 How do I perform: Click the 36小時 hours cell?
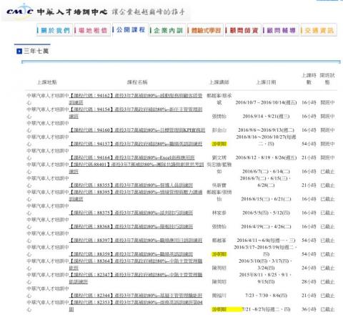(309, 309)
